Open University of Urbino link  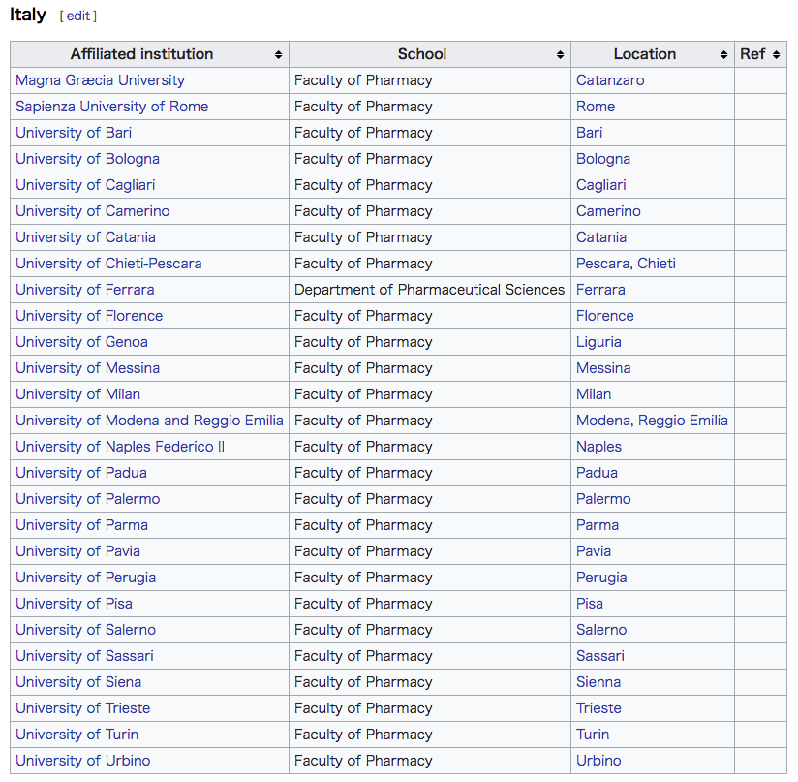83,761
